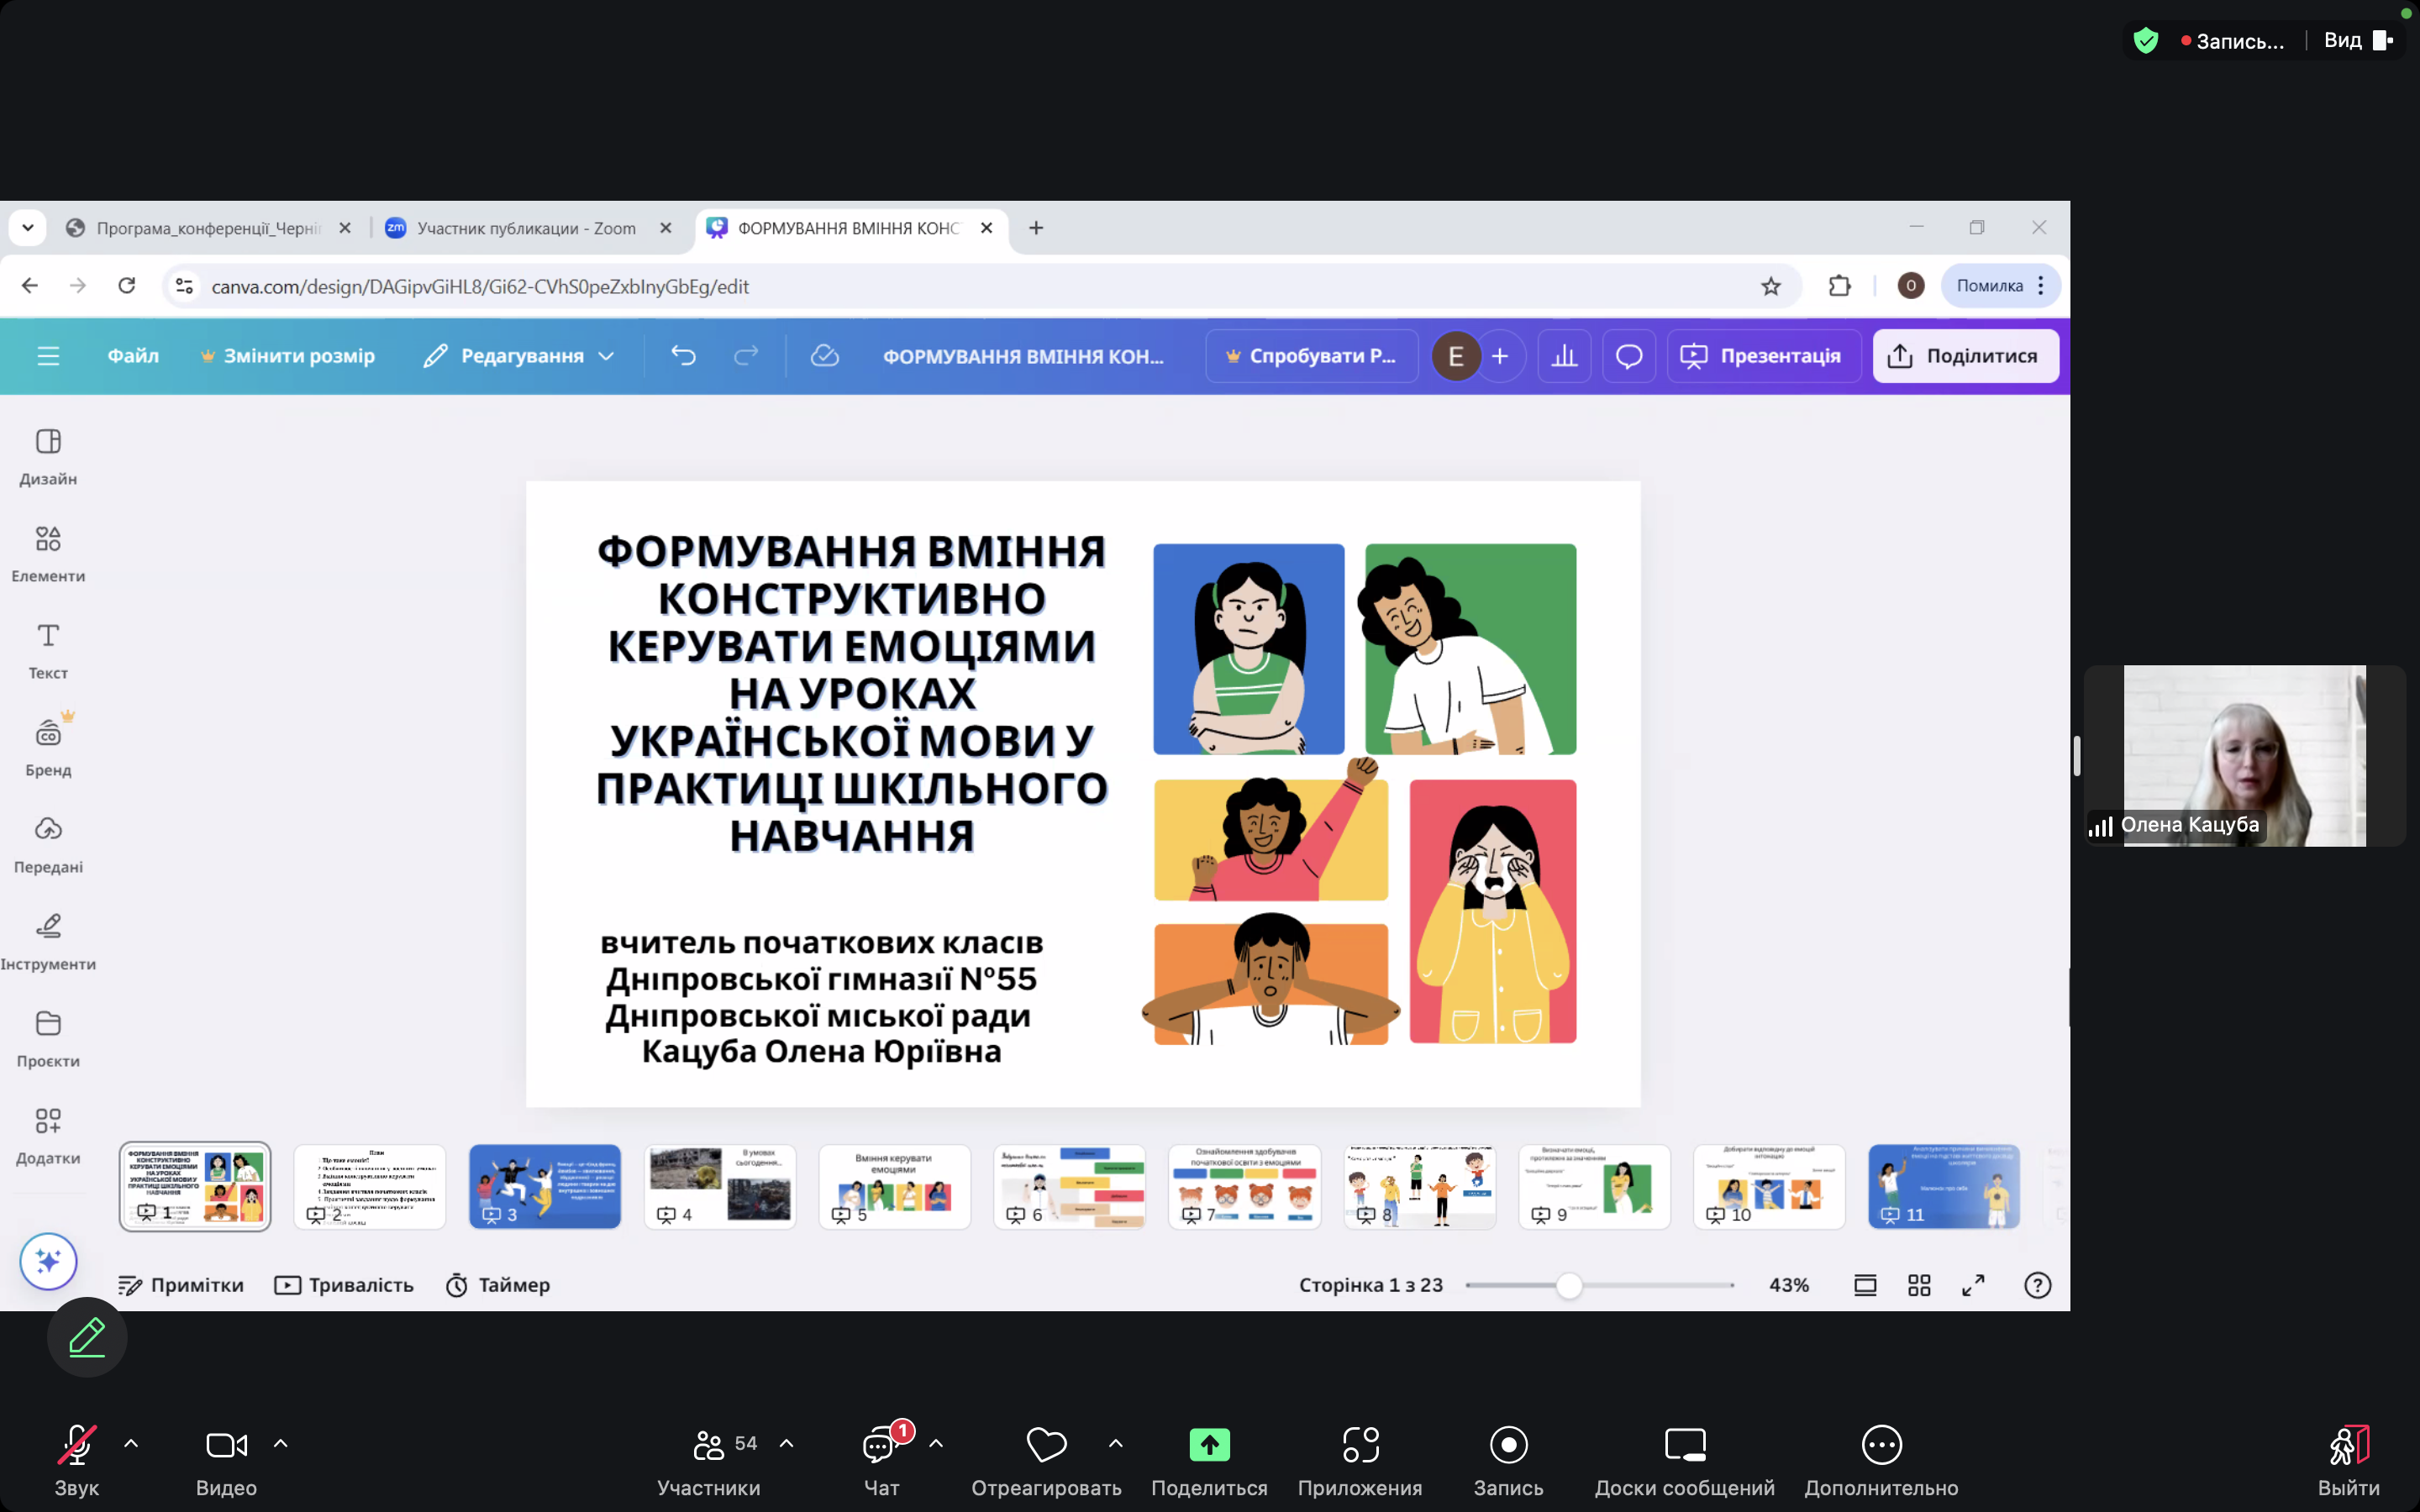Open the analytics bar chart icon
Image resolution: width=2420 pixels, height=1512 pixels.
point(1564,356)
